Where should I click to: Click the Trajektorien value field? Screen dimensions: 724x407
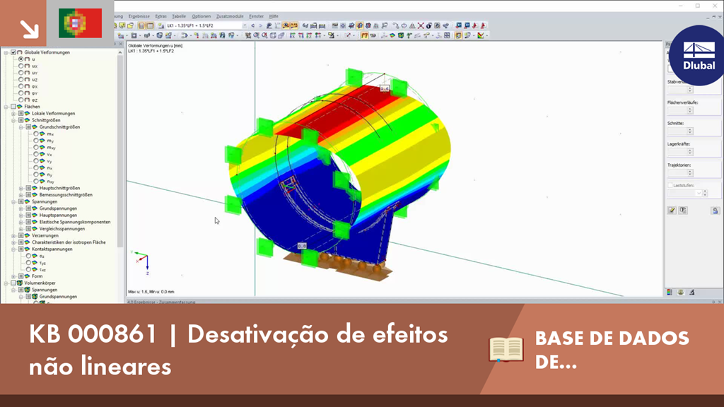coord(677,173)
